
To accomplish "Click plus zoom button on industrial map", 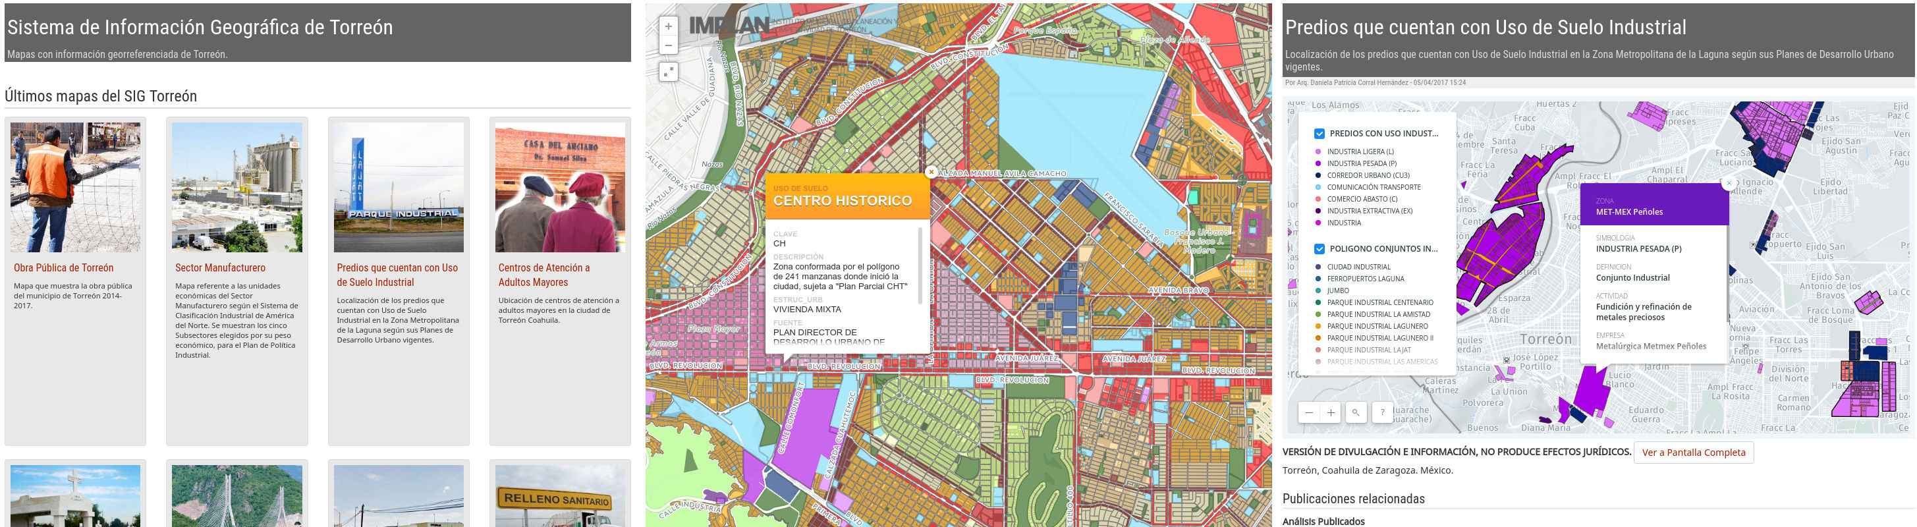I will [x=1331, y=412].
